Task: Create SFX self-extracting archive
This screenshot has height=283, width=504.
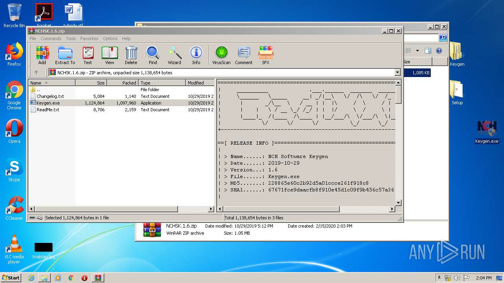Action: click(266, 55)
